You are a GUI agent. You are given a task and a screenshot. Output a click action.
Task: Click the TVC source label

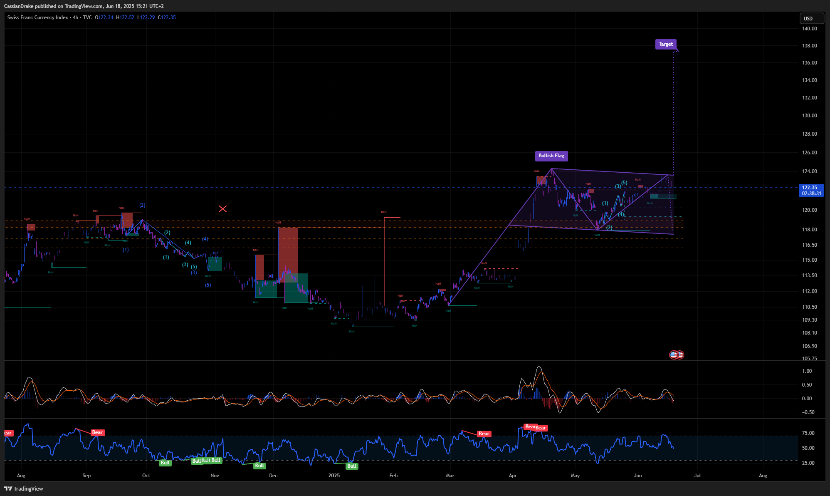(87, 17)
